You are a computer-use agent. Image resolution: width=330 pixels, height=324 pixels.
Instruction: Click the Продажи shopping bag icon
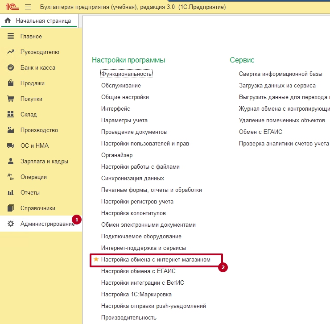click(11, 83)
